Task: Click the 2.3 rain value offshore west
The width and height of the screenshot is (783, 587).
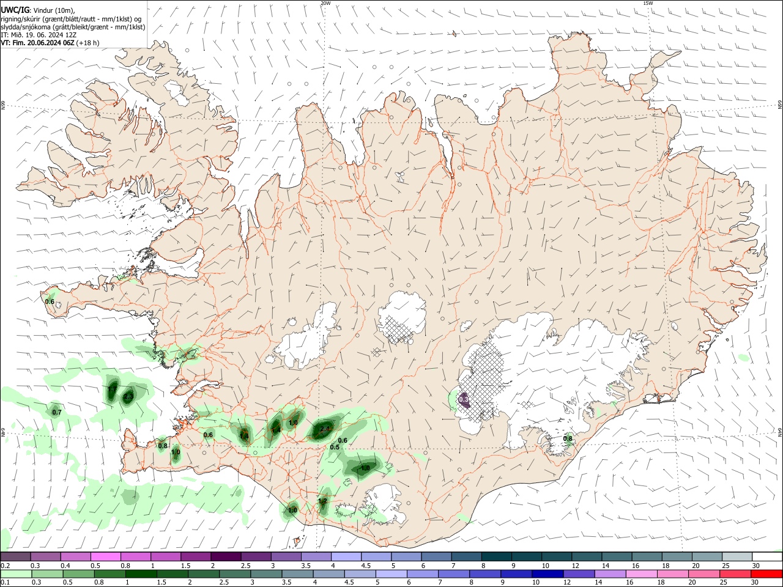Action: [128, 397]
